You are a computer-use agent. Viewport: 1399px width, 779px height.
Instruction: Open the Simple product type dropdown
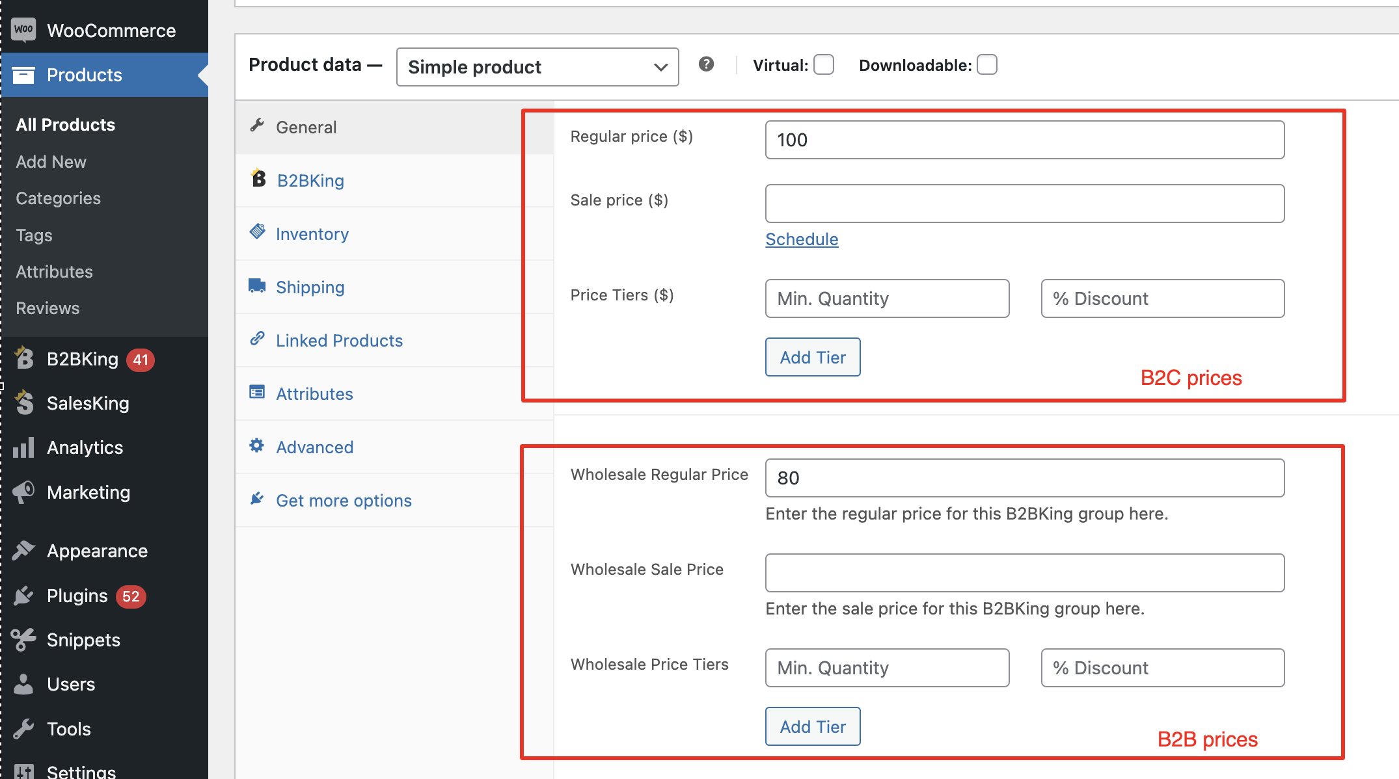pos(537,67)
